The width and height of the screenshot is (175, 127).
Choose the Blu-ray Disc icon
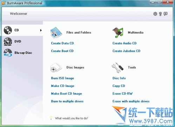click(x=8, y=53)
